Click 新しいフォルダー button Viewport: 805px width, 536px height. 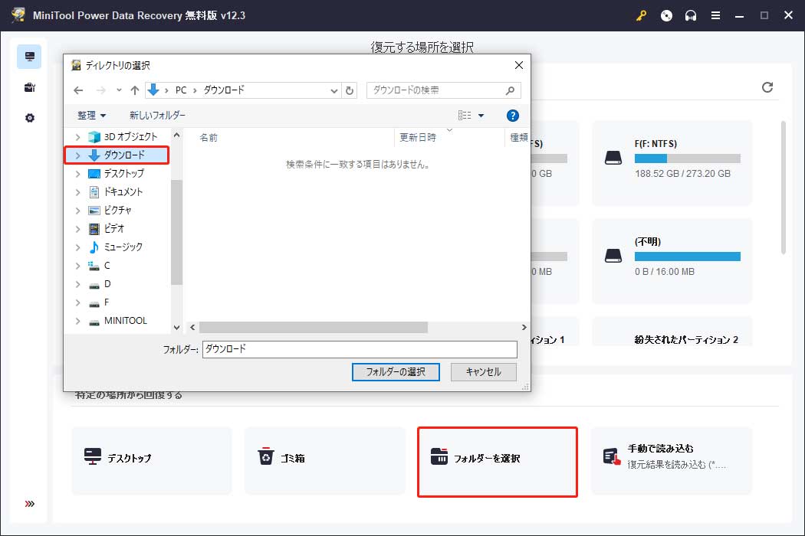pyautogui.click(x=157, y=116)
